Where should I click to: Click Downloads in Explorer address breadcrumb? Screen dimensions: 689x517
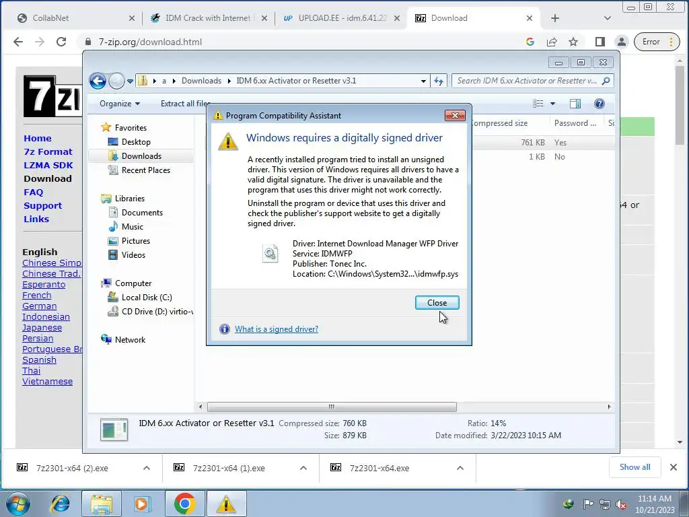pos(201,81)
